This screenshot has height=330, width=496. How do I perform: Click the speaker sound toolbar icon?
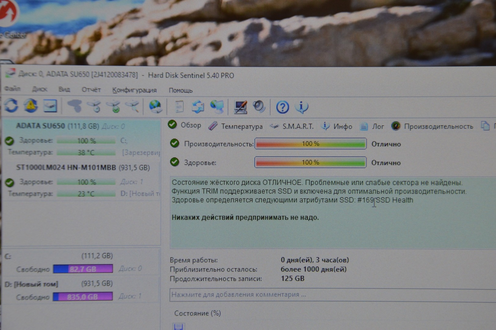tap(259, 107)
